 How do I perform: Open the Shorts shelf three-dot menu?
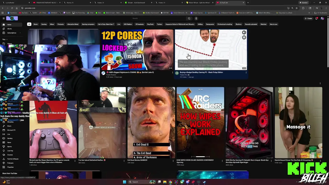point(320,83)
